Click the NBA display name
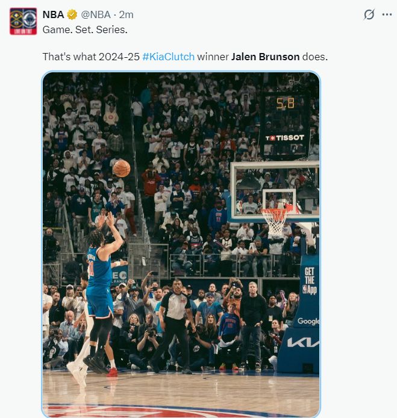Viewport: 397px width, 418px height. tap(54, 14)
